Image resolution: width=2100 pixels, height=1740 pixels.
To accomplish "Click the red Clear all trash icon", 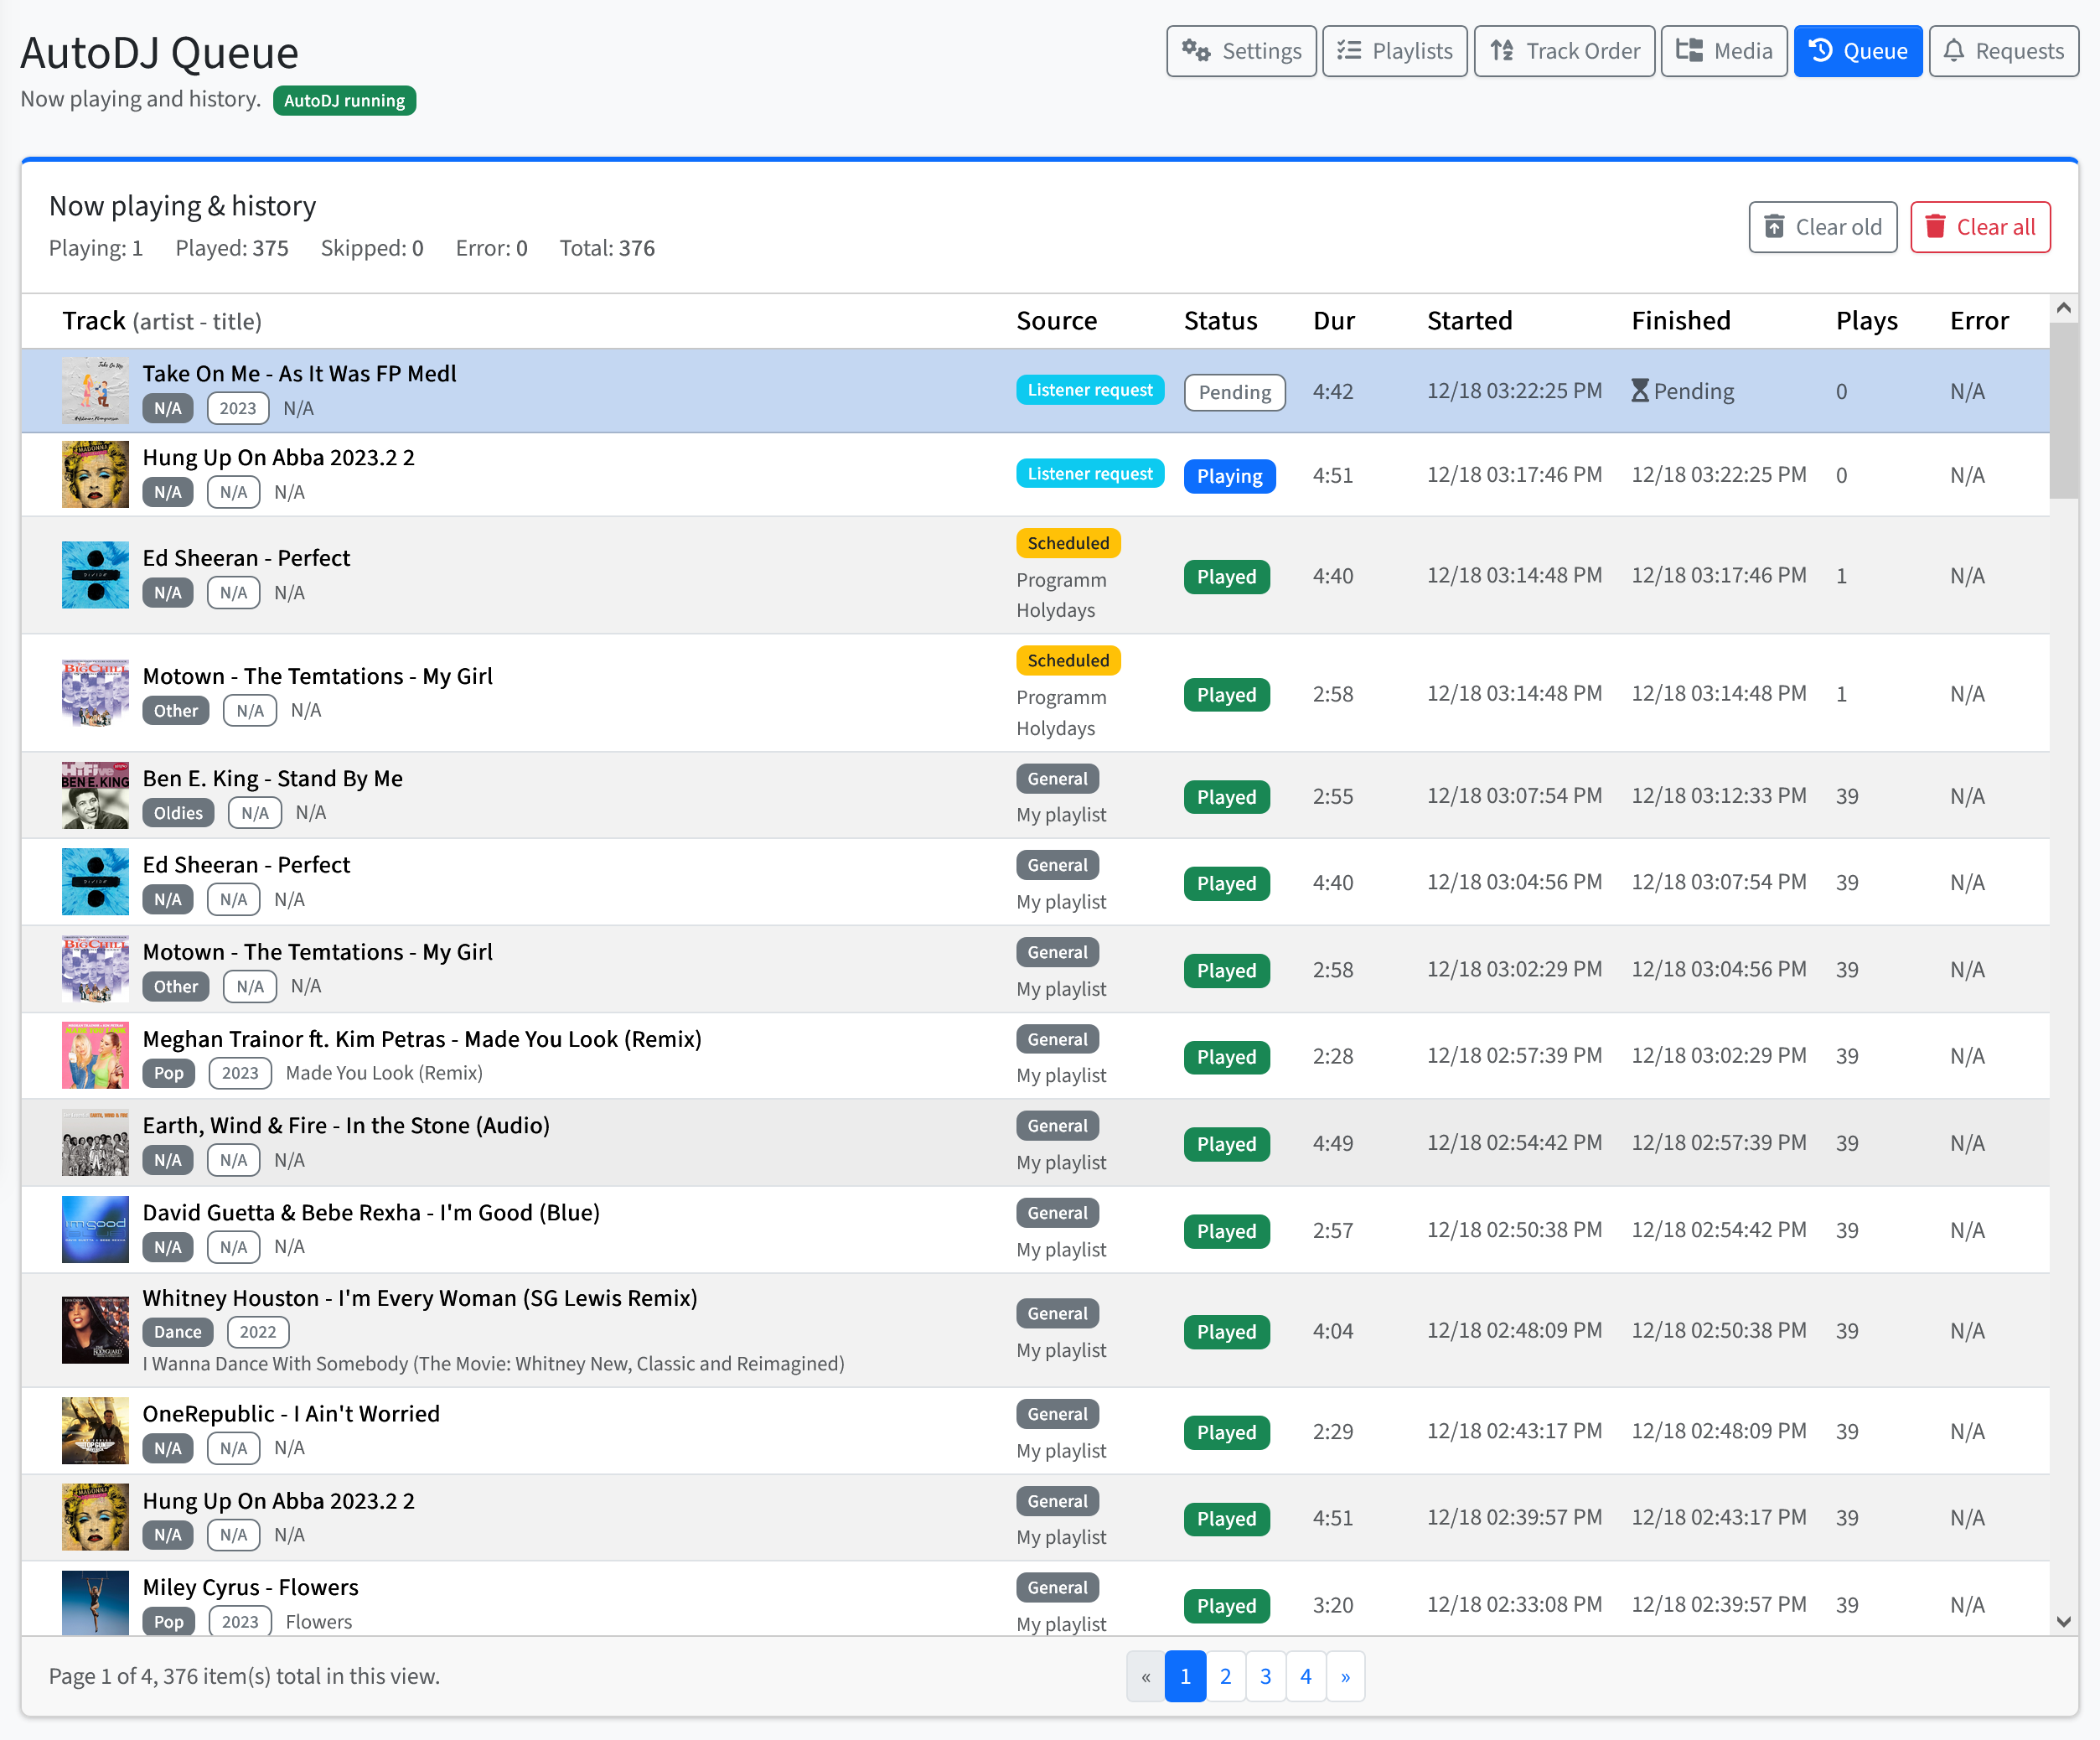I will (1935, 227).
